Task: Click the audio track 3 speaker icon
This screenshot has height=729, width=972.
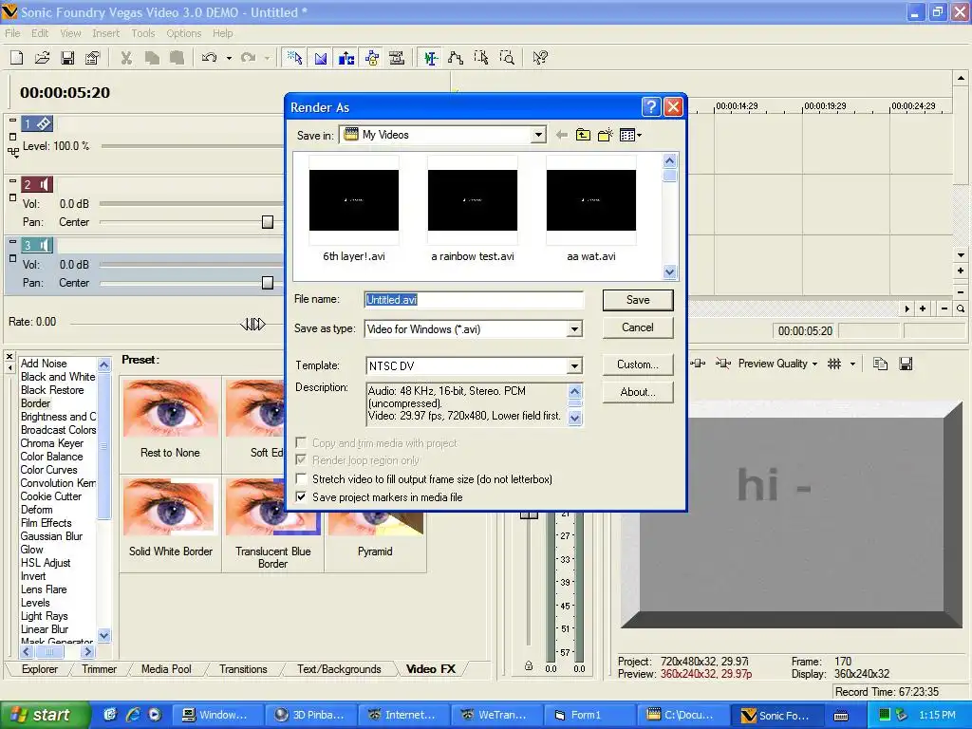Action: (38, 246)
